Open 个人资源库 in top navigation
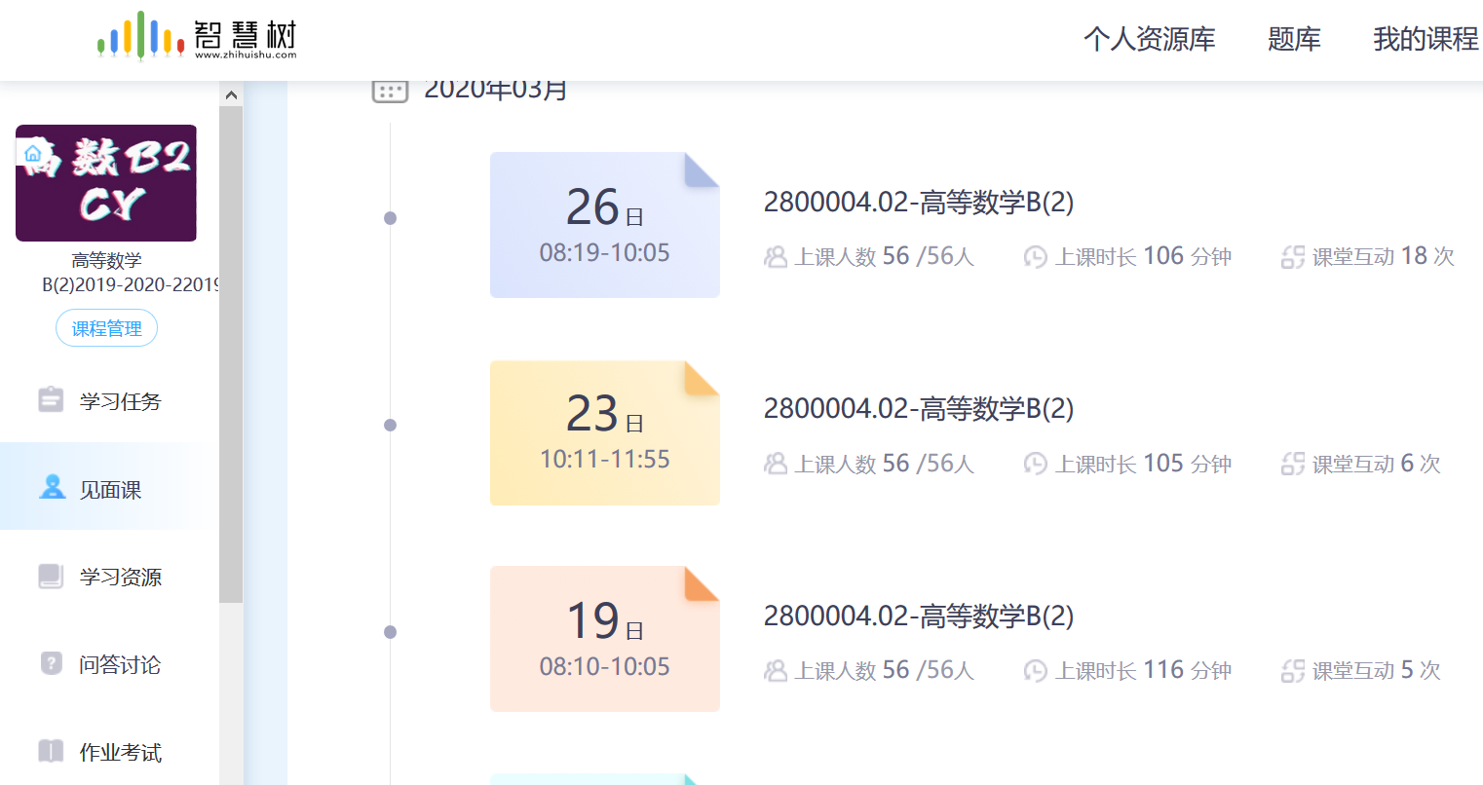The height and width of the screenshot is (785, 1483). point(1149,39)
